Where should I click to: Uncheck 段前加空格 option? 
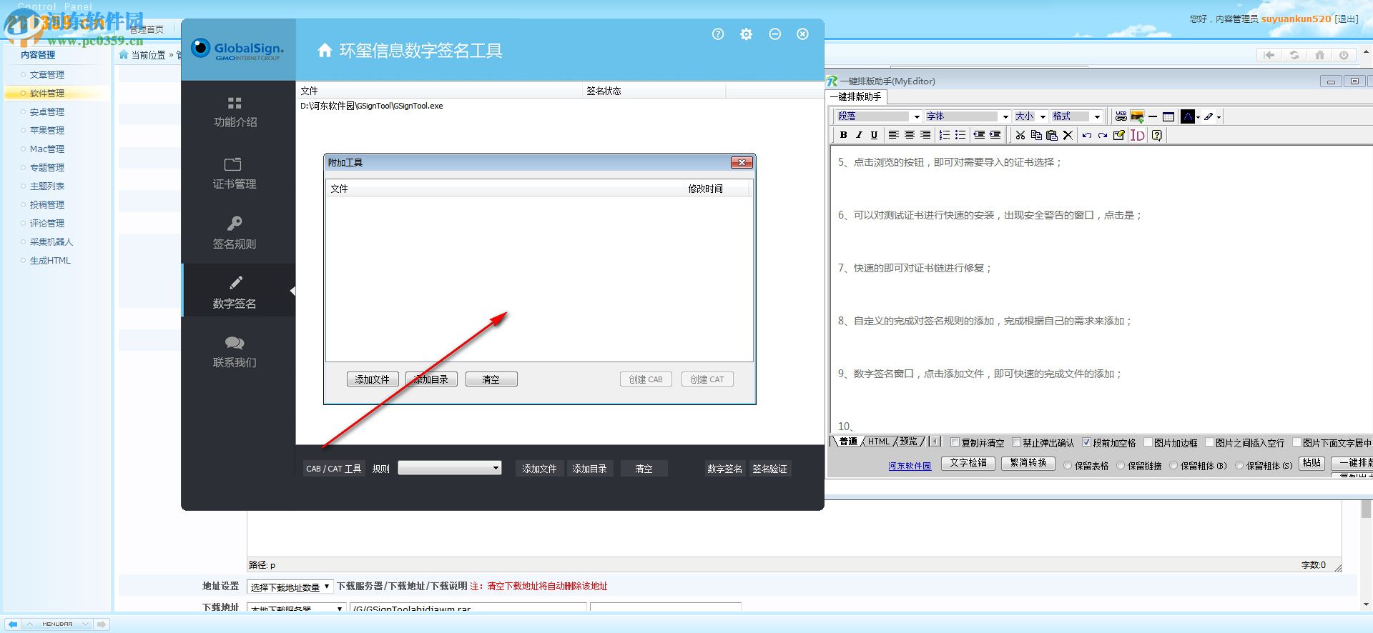click(x=1087, y=442)
